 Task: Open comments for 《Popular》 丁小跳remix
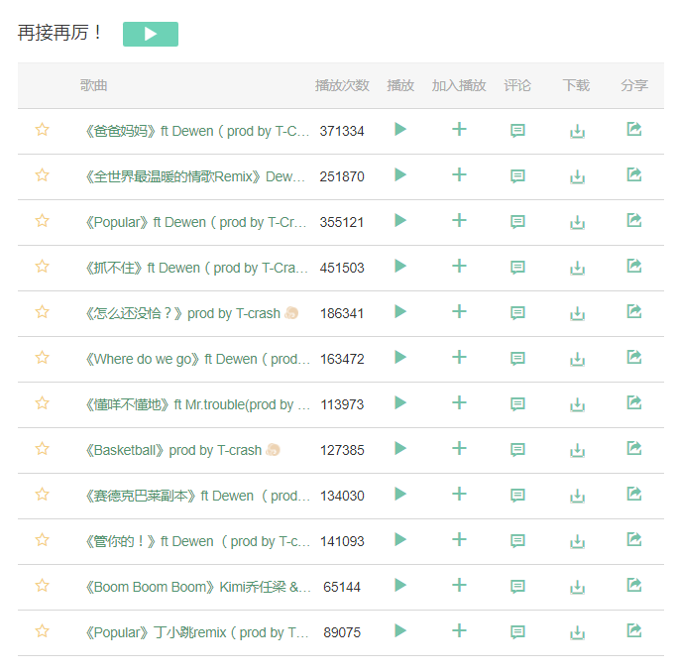pyautogui.click(x=517, y=632)
